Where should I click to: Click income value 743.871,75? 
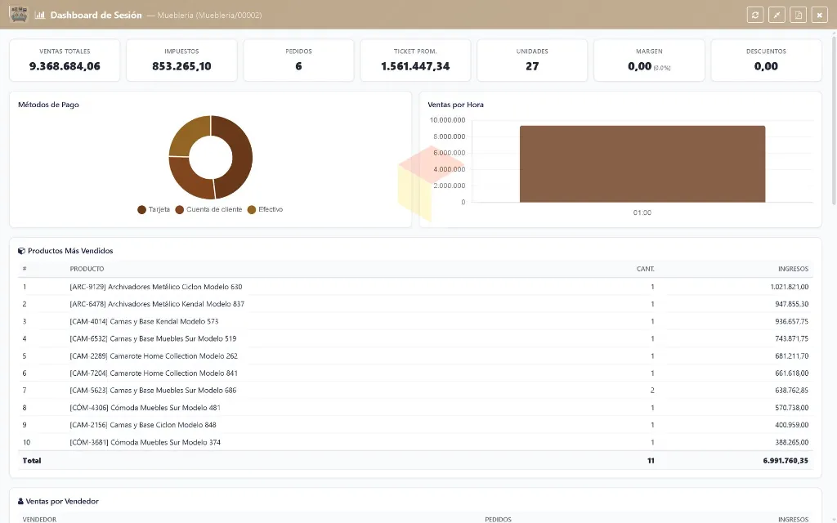791,338
